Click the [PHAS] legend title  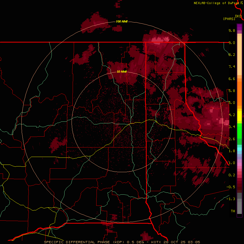tap(229, 19)
